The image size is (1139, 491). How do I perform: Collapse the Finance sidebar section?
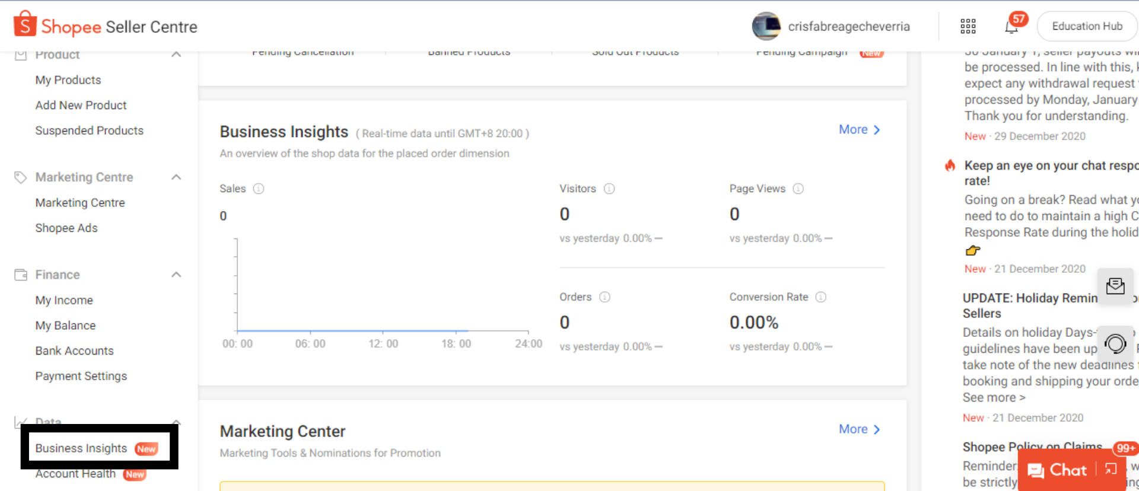(x=176, y=275)
